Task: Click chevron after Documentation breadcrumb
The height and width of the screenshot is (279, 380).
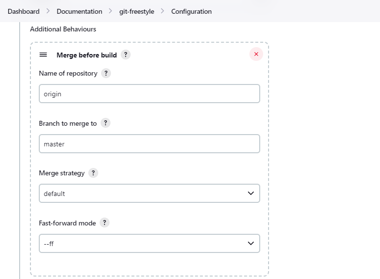Action: click(111, 11)
